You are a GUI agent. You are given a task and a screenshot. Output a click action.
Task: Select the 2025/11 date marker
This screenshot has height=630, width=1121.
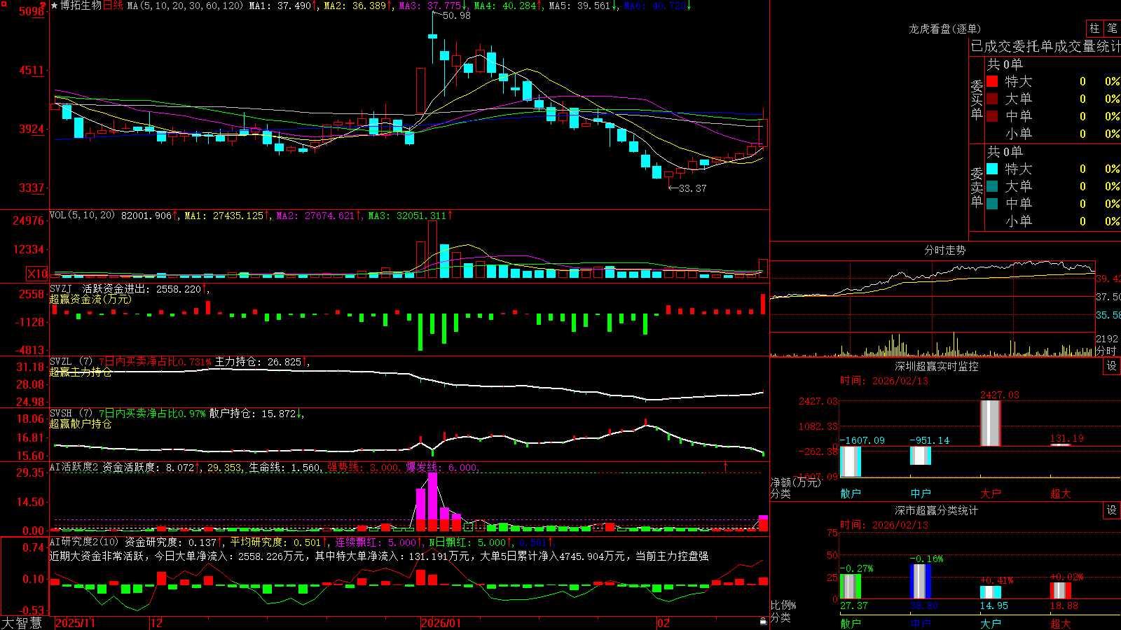75,623
